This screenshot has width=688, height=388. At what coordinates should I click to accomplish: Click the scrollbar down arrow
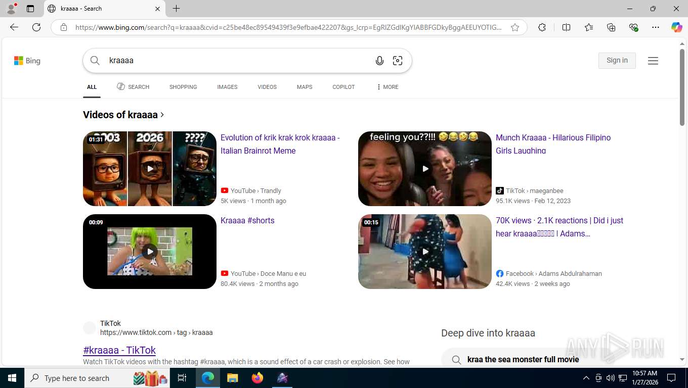click(682, 360)
